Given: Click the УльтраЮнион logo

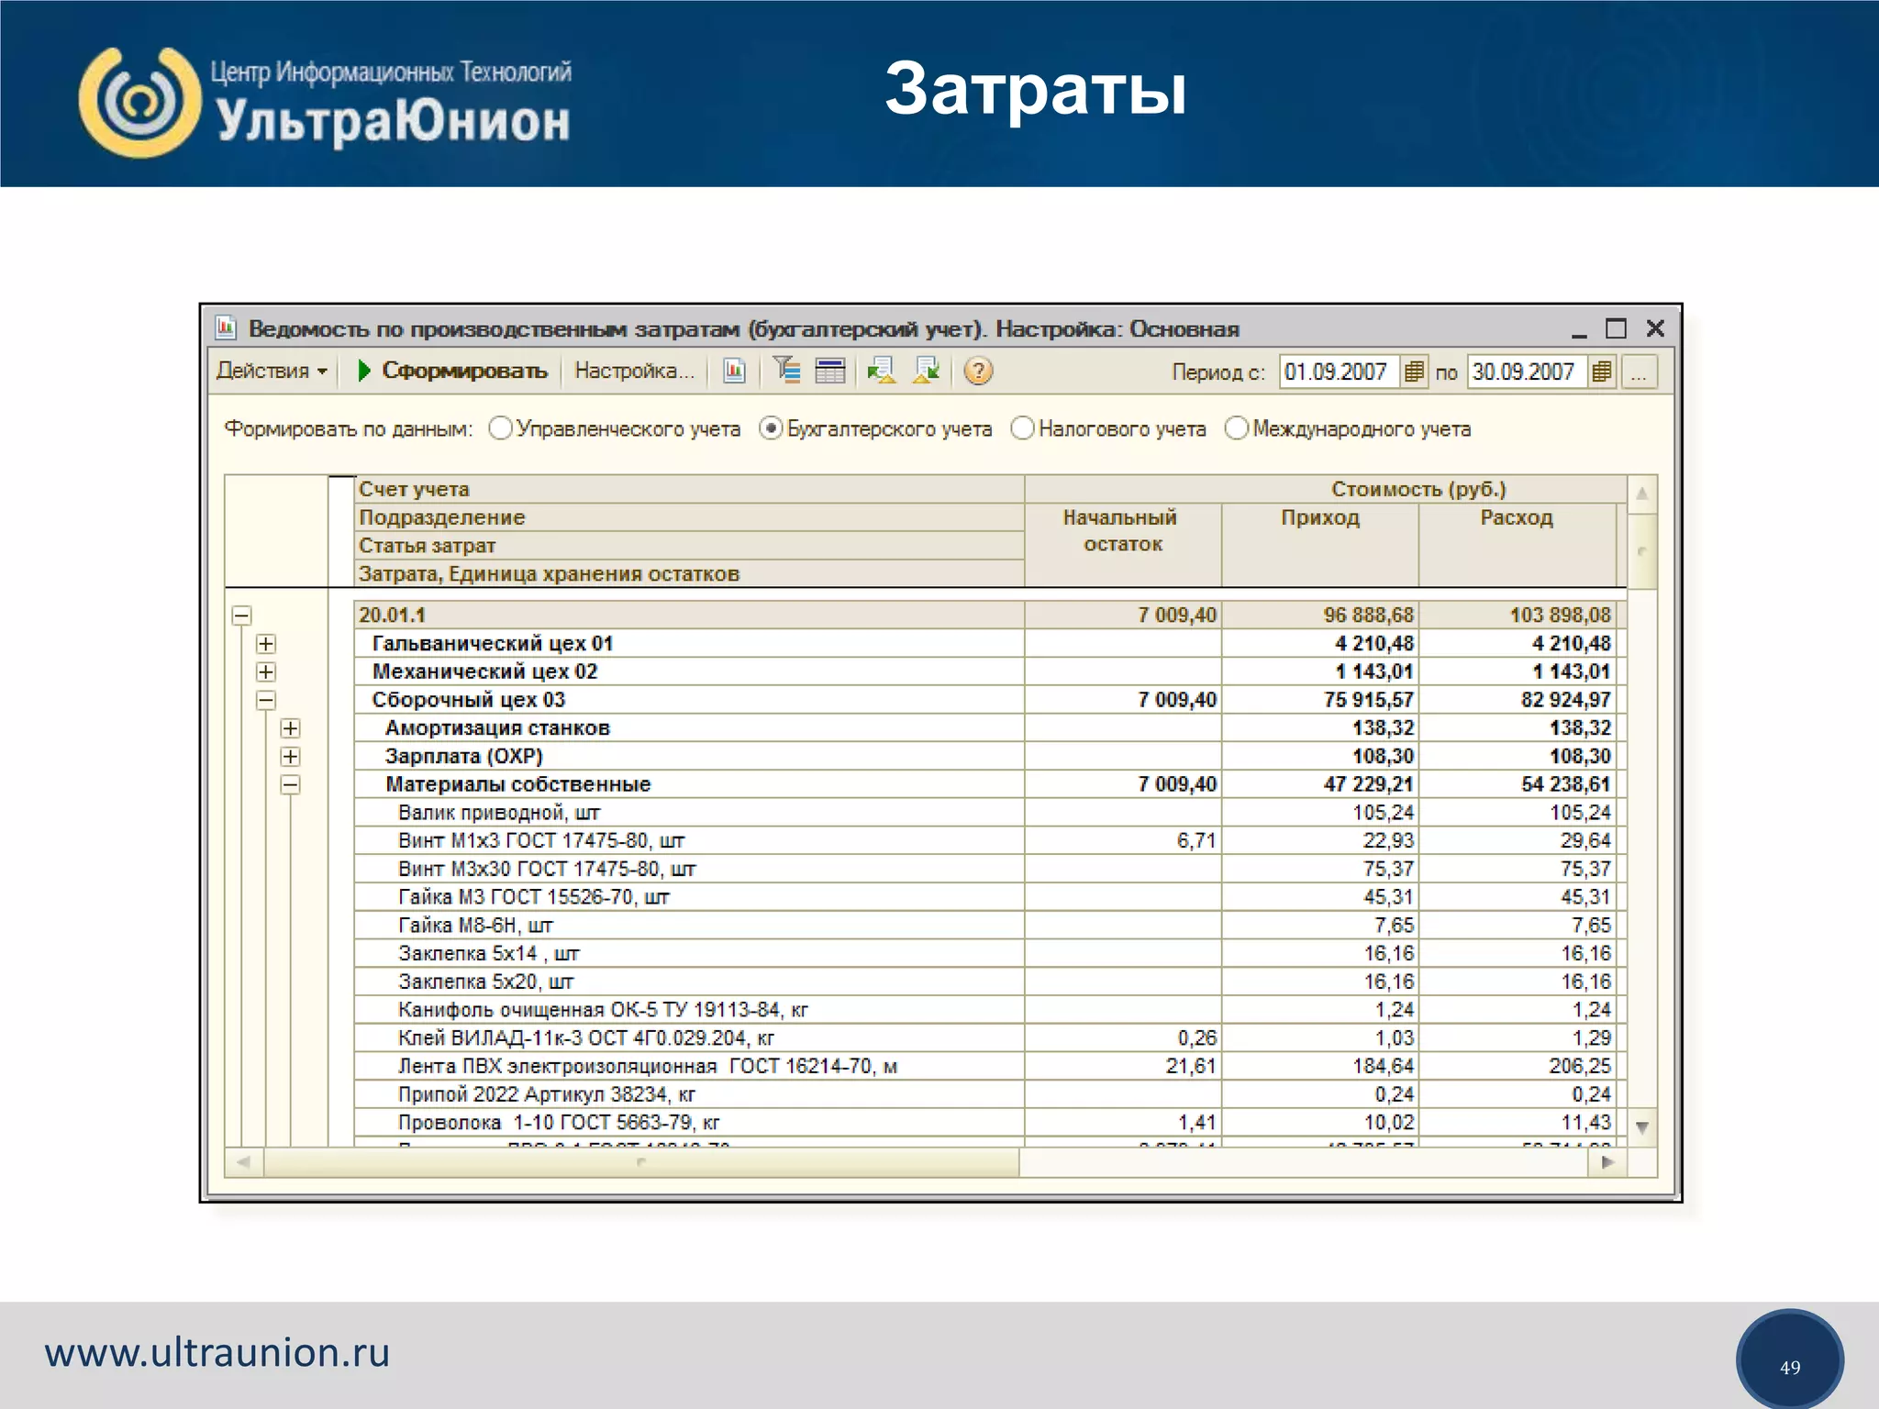Looking at the screenshot, I should (x=326, y=101).
